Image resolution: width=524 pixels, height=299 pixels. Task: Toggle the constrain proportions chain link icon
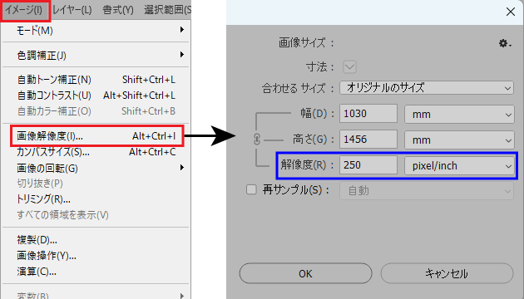pos(257,140)
